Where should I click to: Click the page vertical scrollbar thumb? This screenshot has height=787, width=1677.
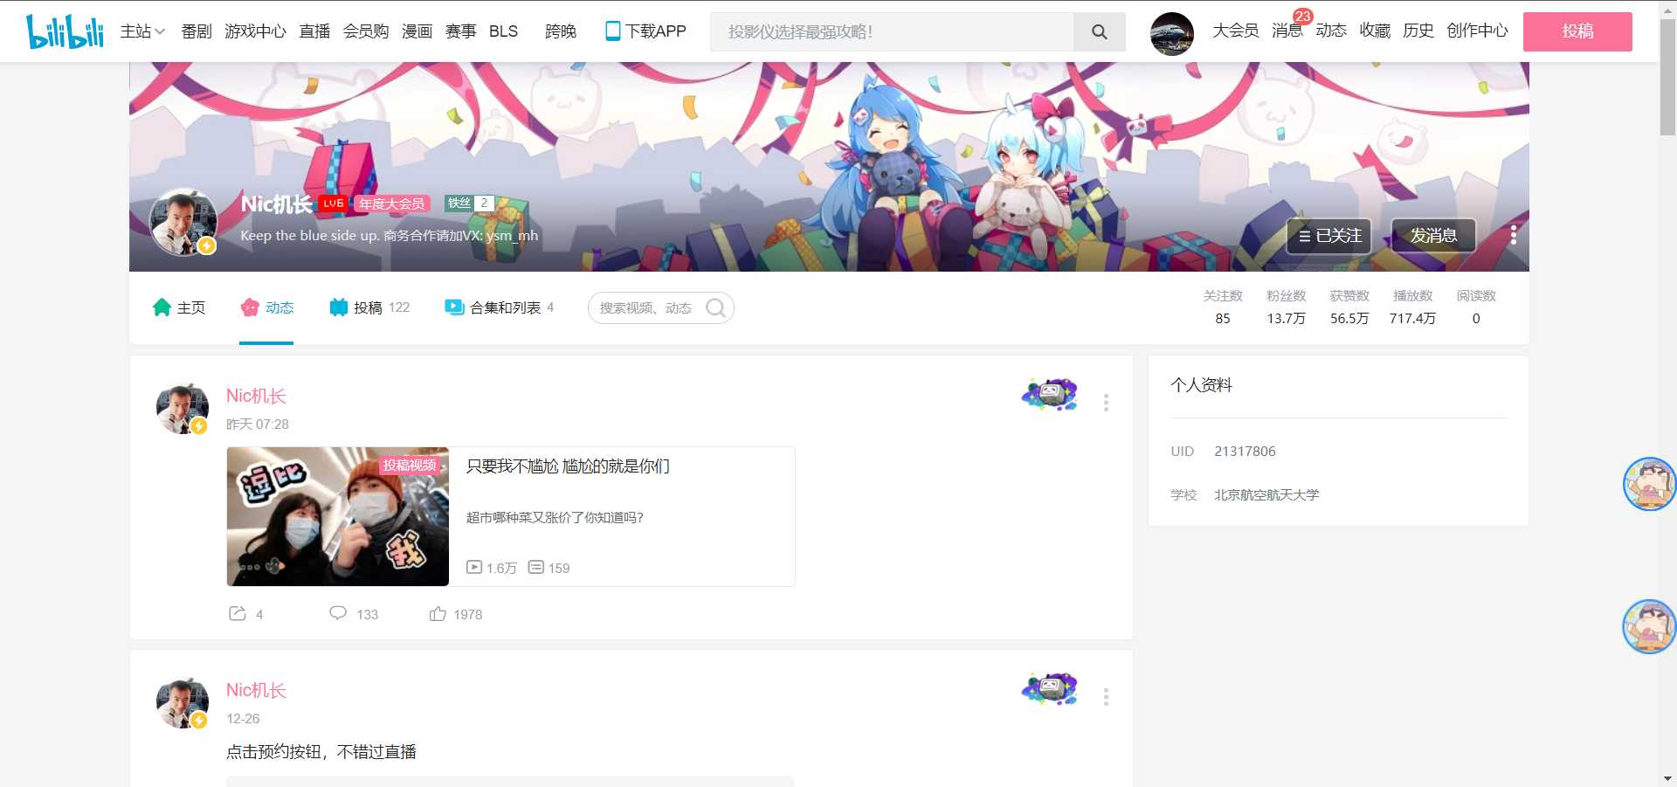(1667, 77)
